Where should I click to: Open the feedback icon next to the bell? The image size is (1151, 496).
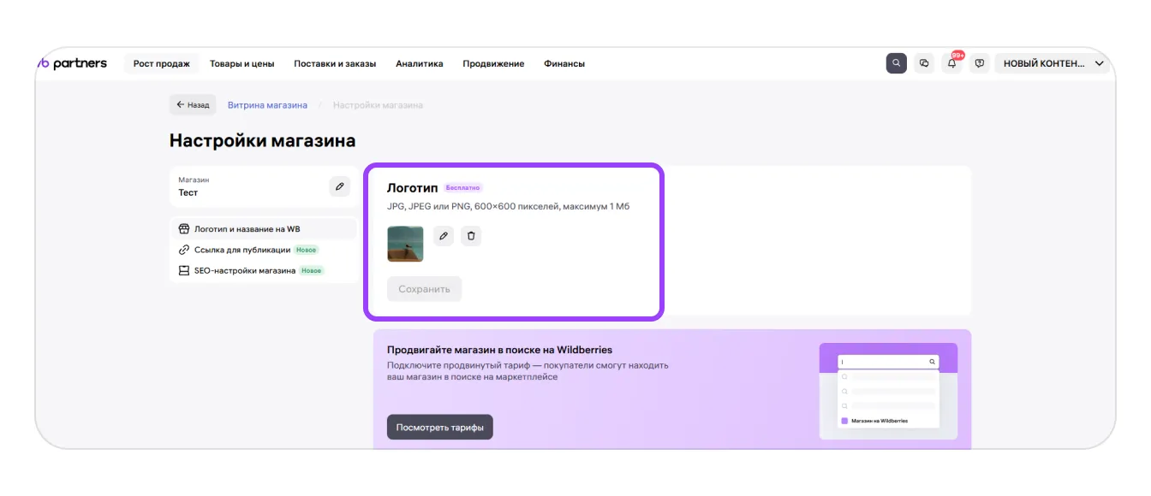980,63
